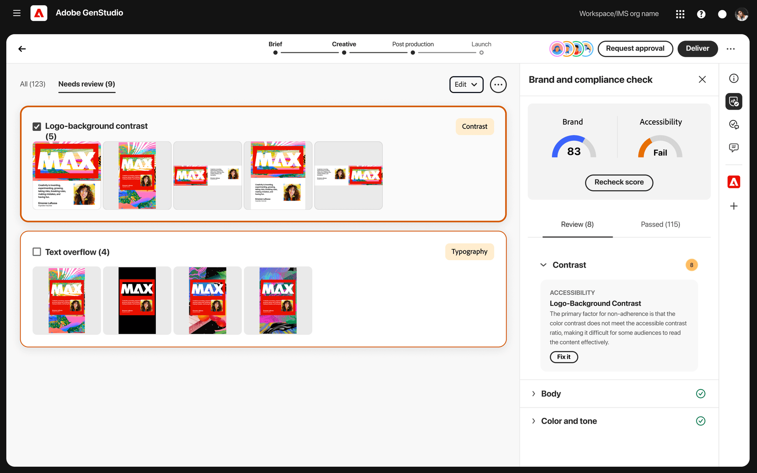Go to the Creative step

coord(344,47)
